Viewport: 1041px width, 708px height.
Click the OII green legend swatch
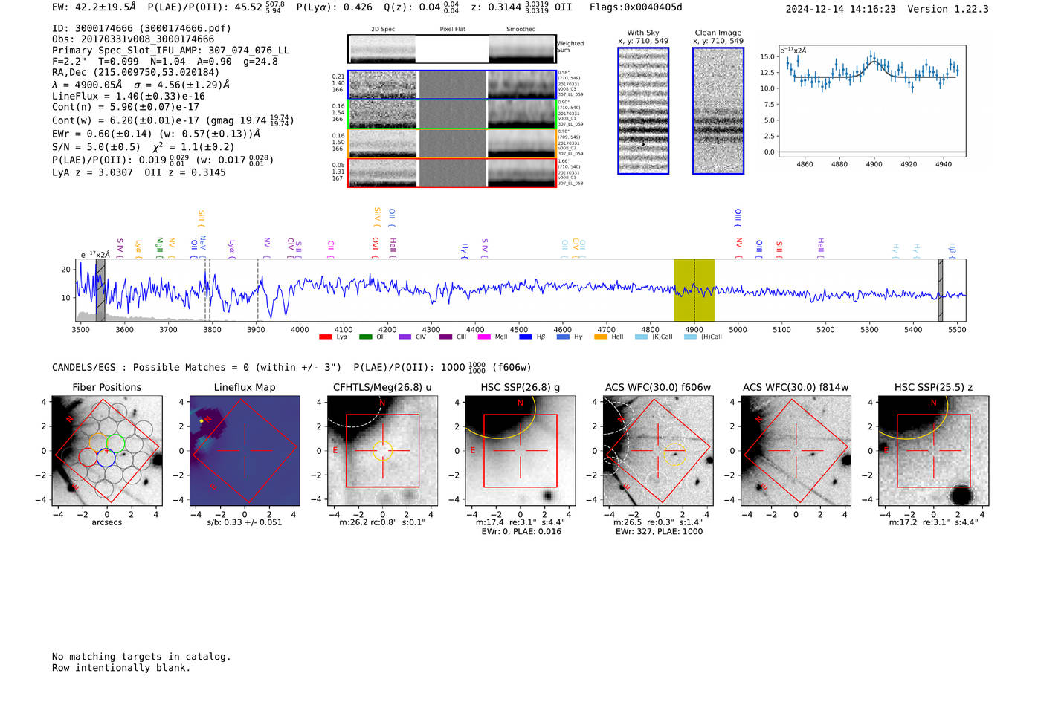pos(365,337)
